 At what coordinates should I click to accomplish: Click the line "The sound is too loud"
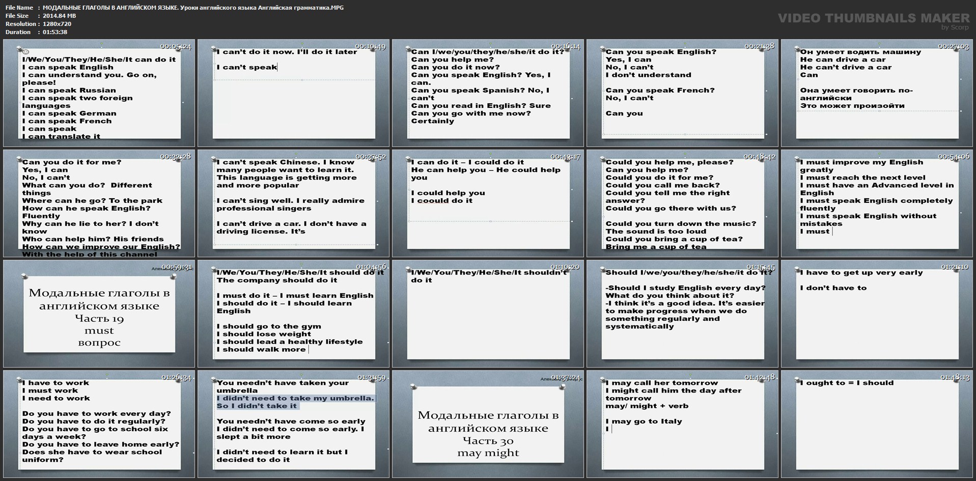point(656,231)
